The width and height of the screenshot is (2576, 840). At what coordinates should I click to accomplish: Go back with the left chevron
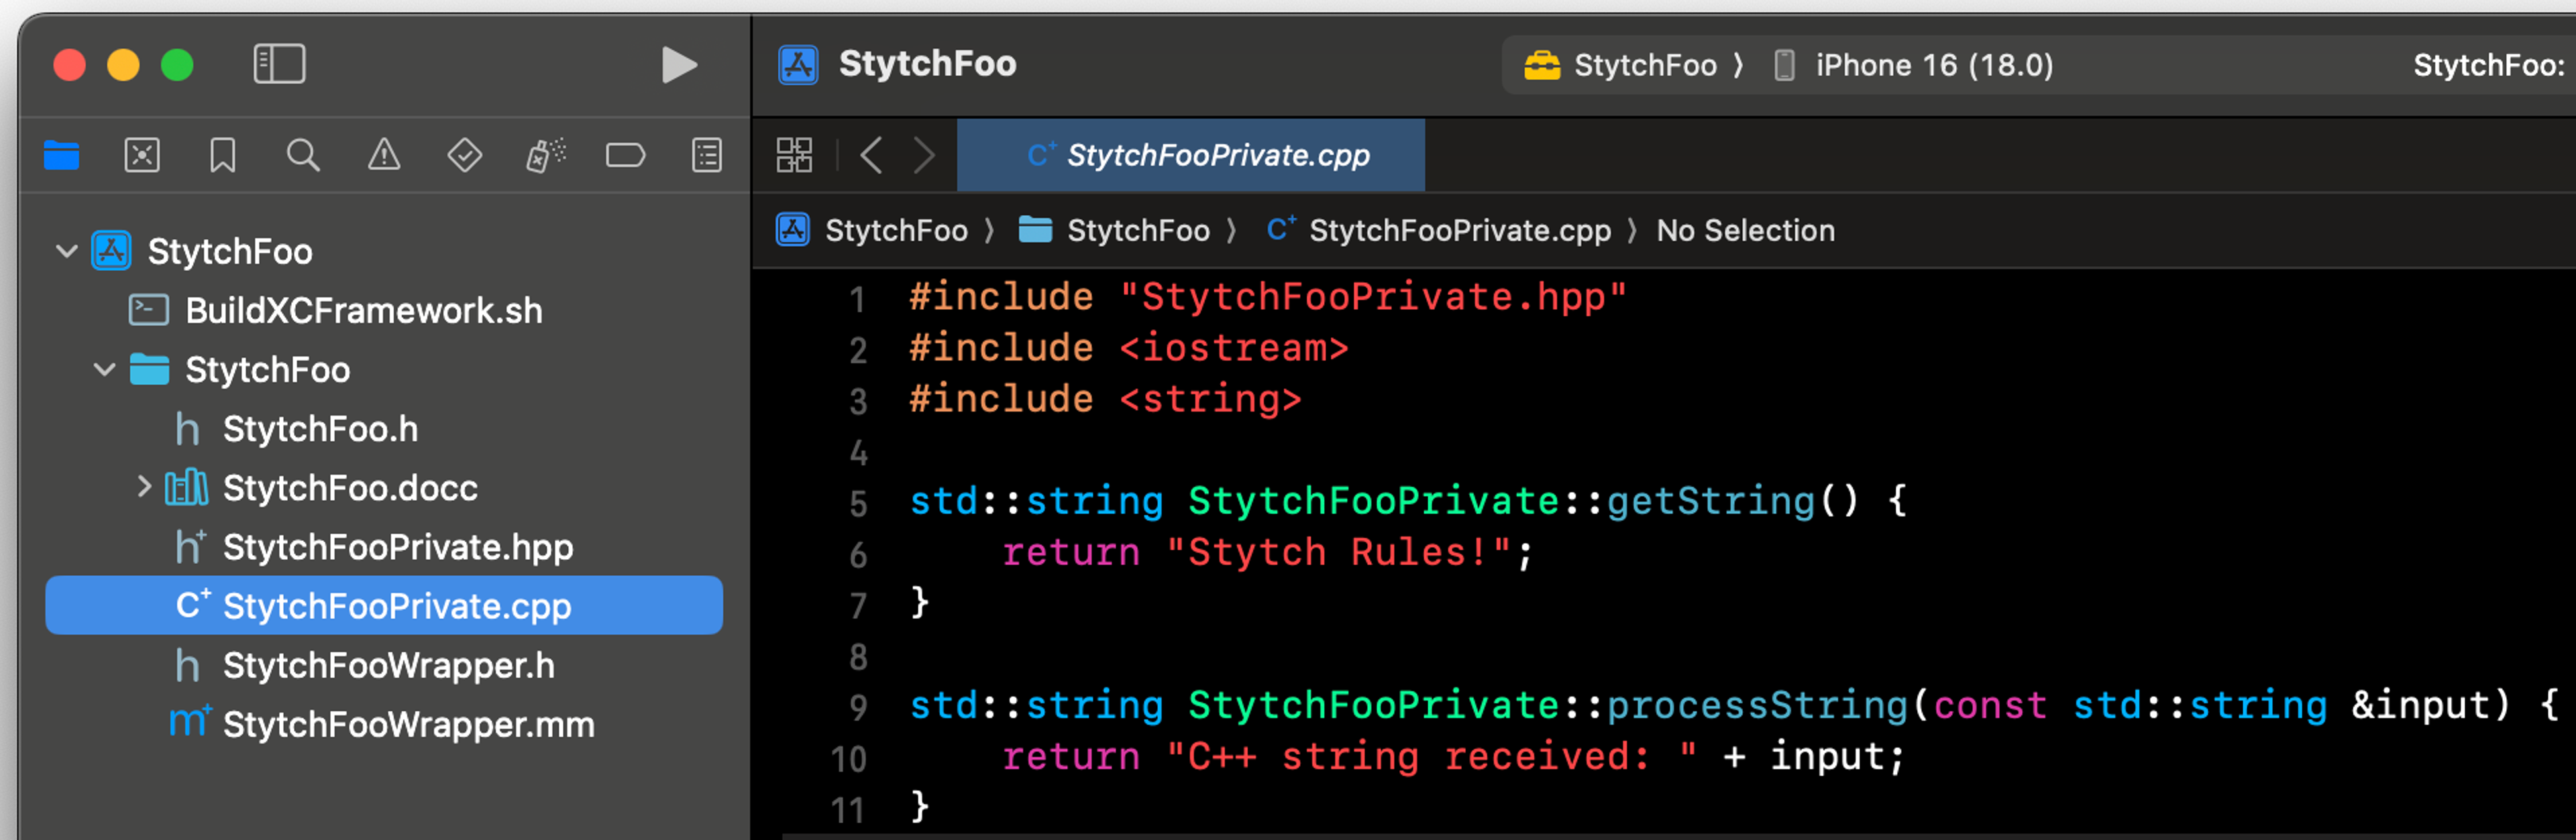point(871,156)
